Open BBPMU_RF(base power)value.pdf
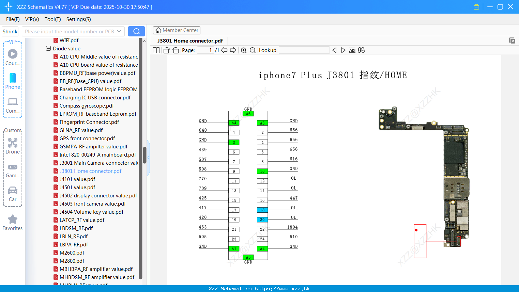Viewport: 519px width, 292px height. tap(97, 73)
